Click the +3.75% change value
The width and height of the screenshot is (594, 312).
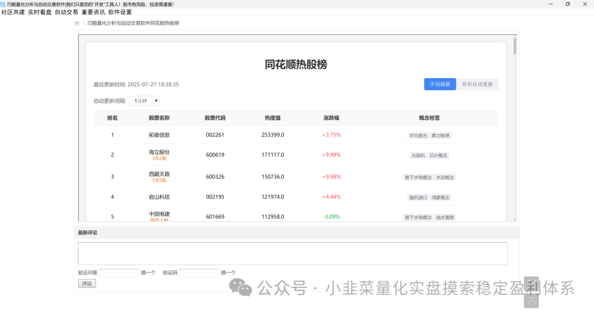pyautogui.click(x=331, y=135)
